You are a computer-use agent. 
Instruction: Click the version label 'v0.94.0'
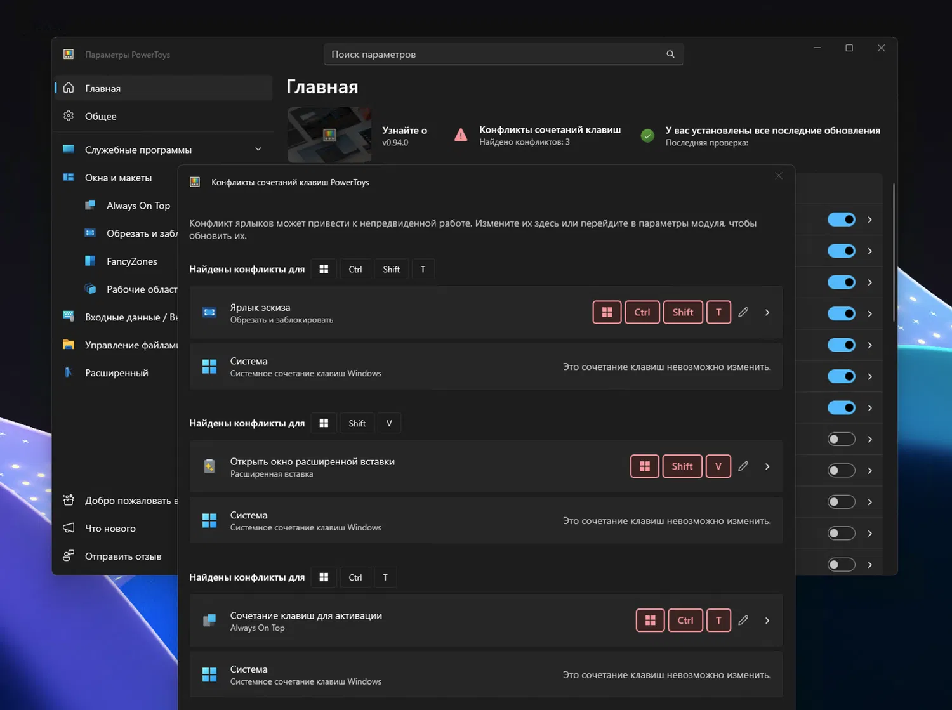pos(395,143)
